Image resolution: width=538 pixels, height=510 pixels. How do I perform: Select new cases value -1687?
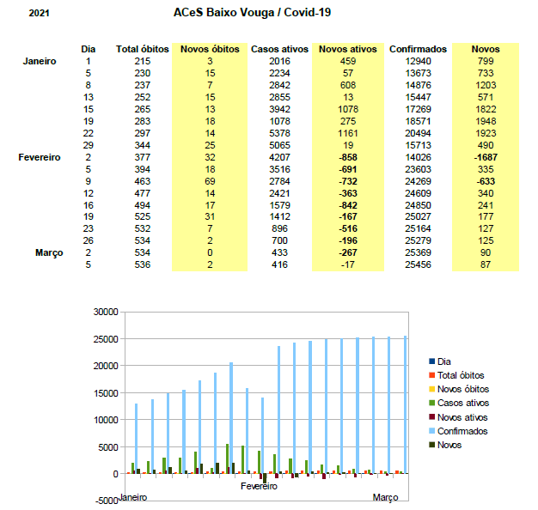pyautogui.click(x=486, y=157)
